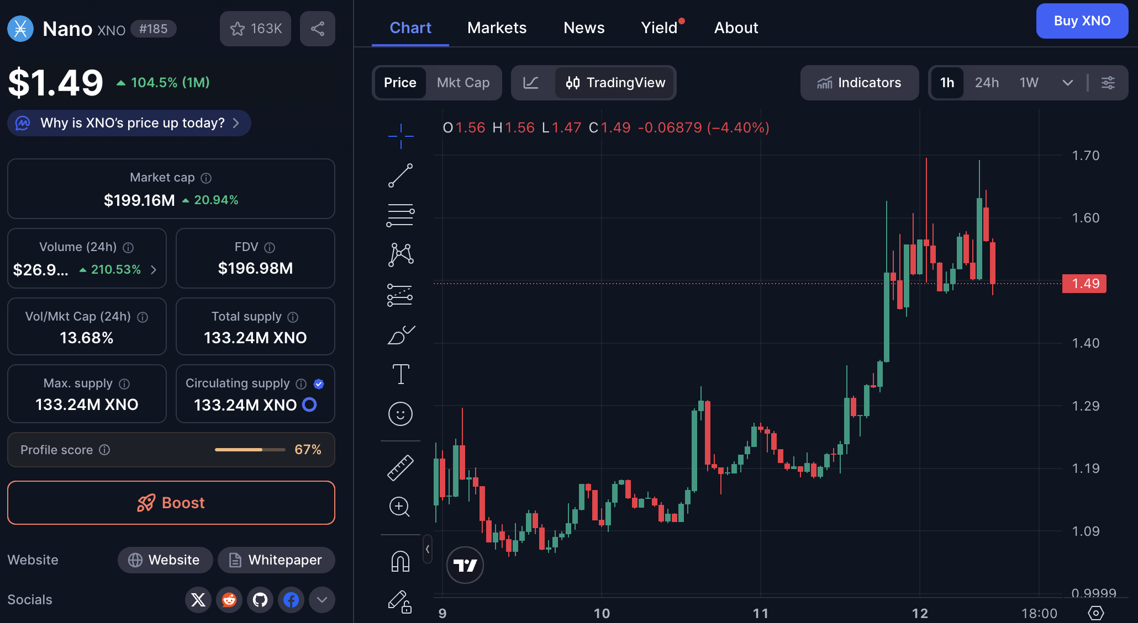1138x623 pixels.
Task: Click the share icon button
Action: click(x=318, y=29)
